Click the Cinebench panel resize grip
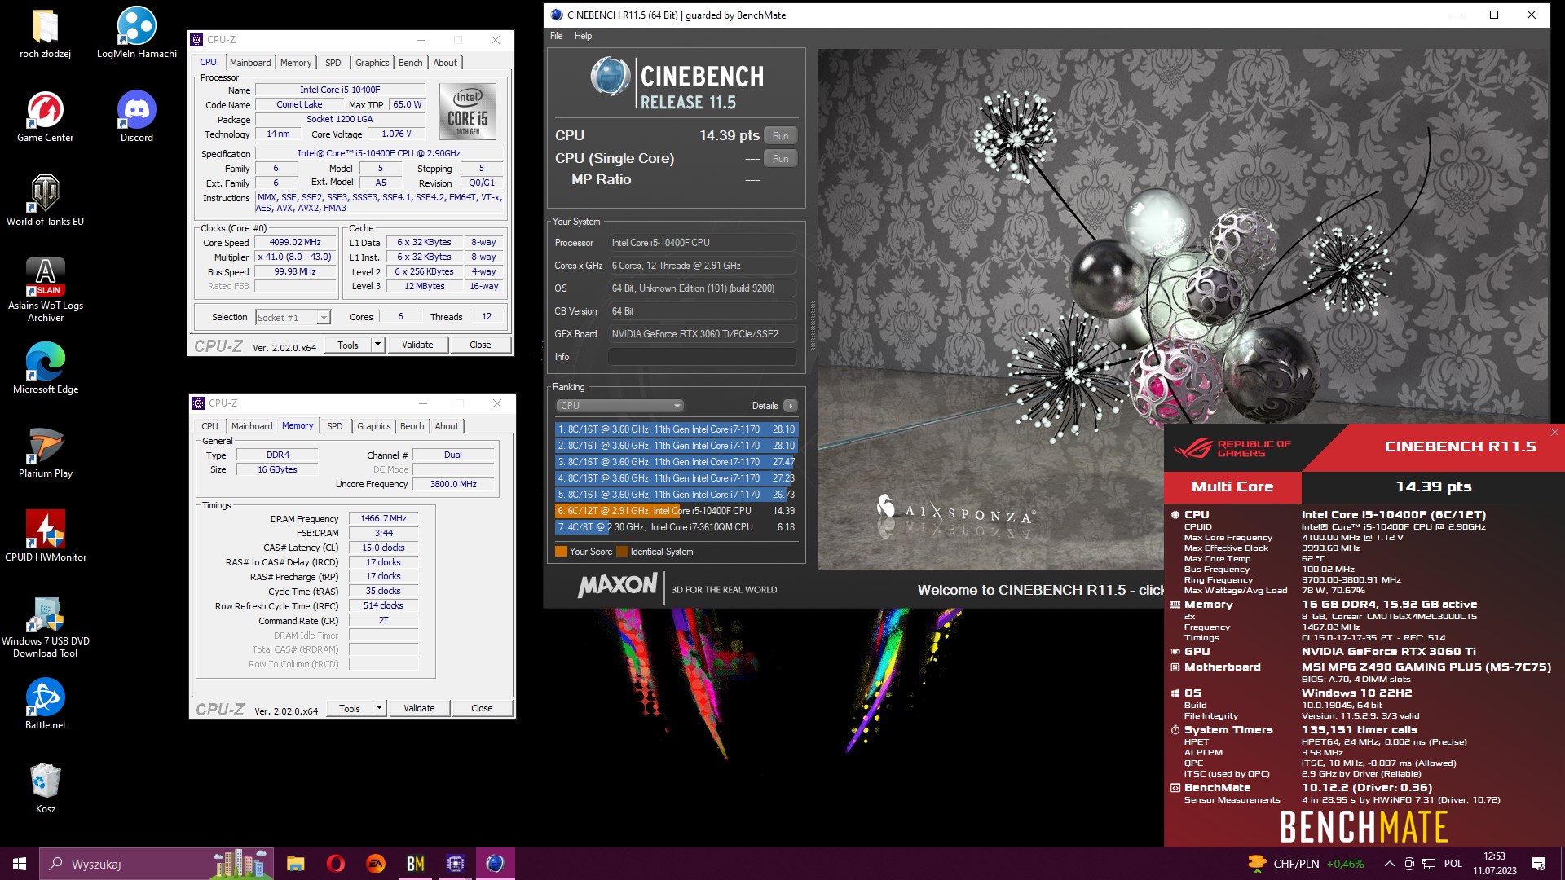The image size is (1565, 880). coord(812,326)
